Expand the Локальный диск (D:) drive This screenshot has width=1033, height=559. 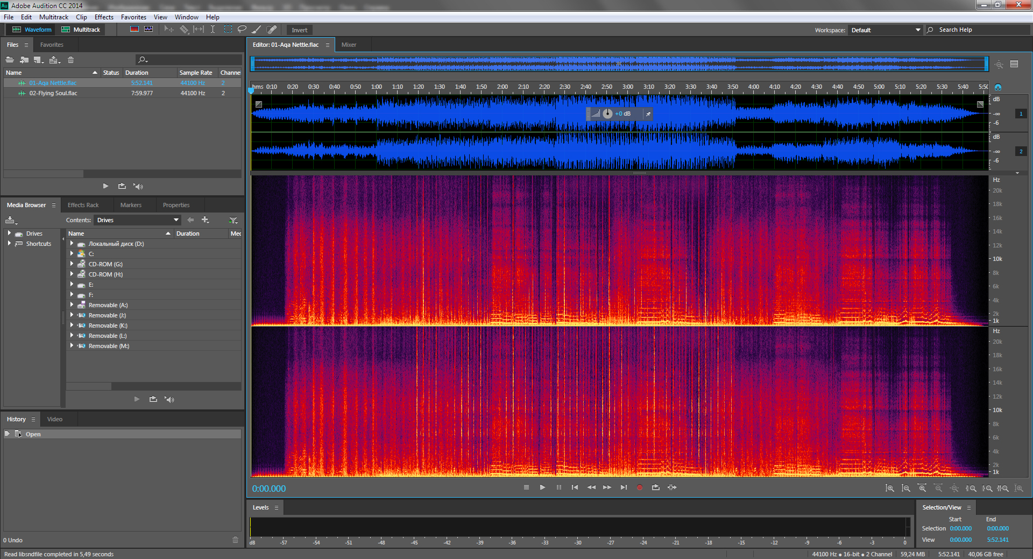click(72, 243)
